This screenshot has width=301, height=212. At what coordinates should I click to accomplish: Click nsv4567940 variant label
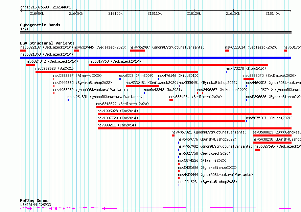coord(277,90)
